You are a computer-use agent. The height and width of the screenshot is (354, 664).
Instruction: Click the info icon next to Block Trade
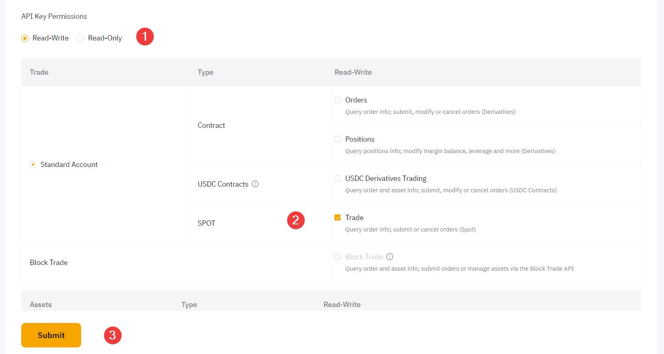point(390,257)
